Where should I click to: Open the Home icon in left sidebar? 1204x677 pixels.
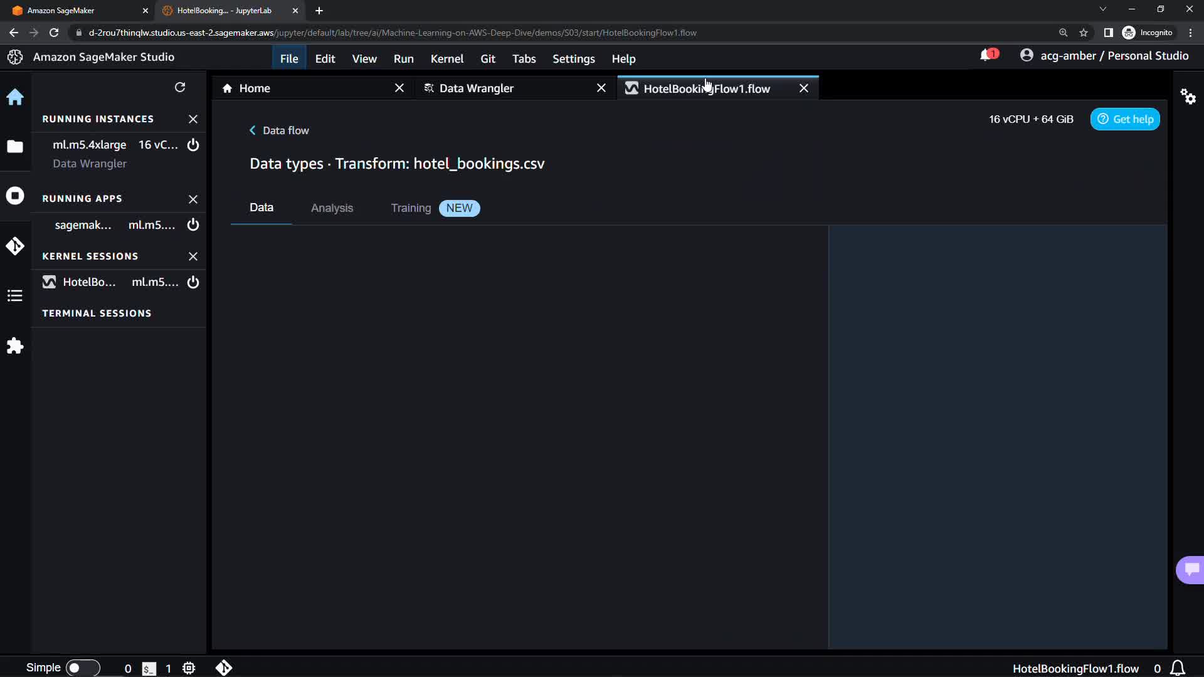pyautogui.click(x=15, y=97)
